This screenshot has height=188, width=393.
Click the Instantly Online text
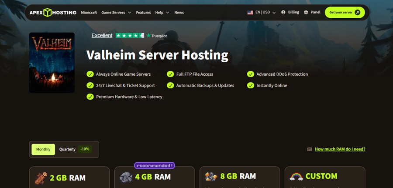[272, 85]
